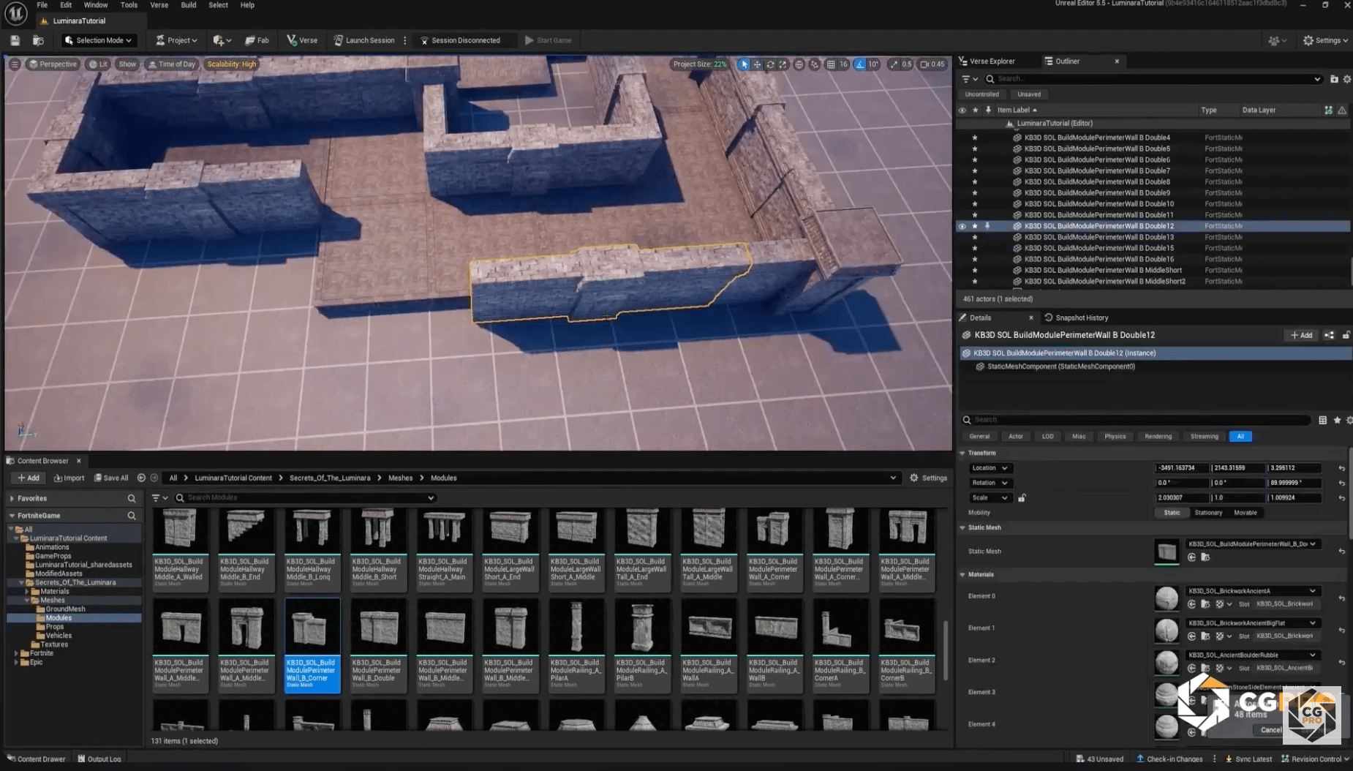Open camera speed setting 0.45
Viewport: 1353px width, 771px height.
932,64
